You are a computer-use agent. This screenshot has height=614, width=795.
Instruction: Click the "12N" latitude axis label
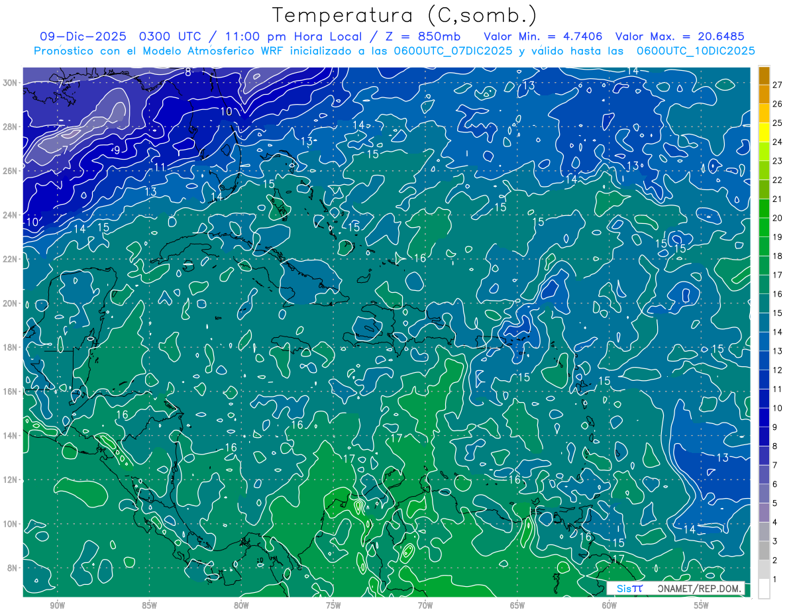coord(11,480)
